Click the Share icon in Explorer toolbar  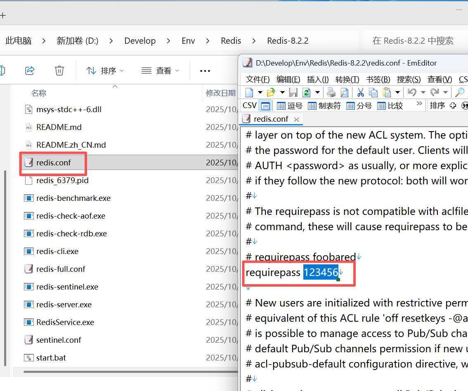click(x=30, y=71)
